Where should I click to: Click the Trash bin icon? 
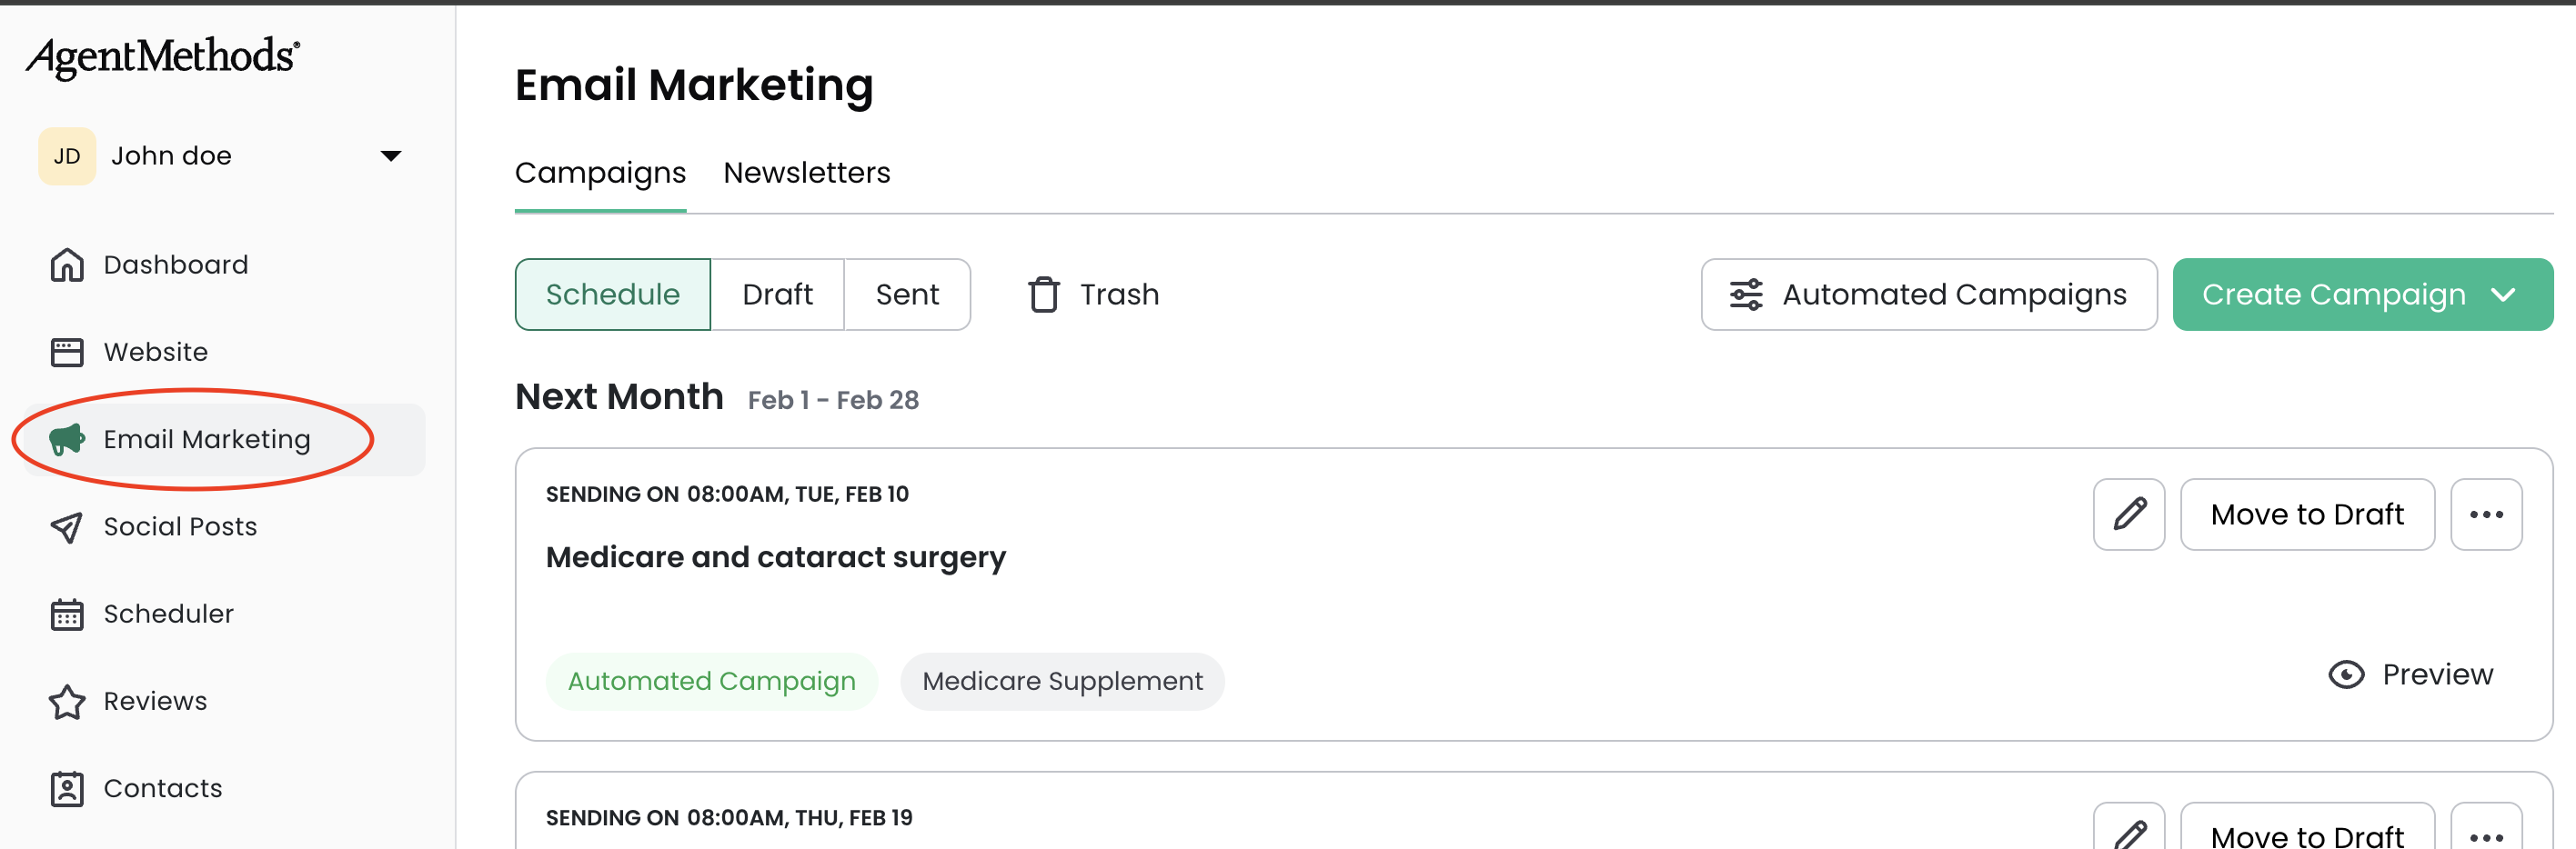point(1043,295)
